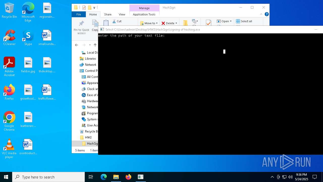Open the Manage contextual tab
Viewport: 323px width, 182px height.
(144, 8)
